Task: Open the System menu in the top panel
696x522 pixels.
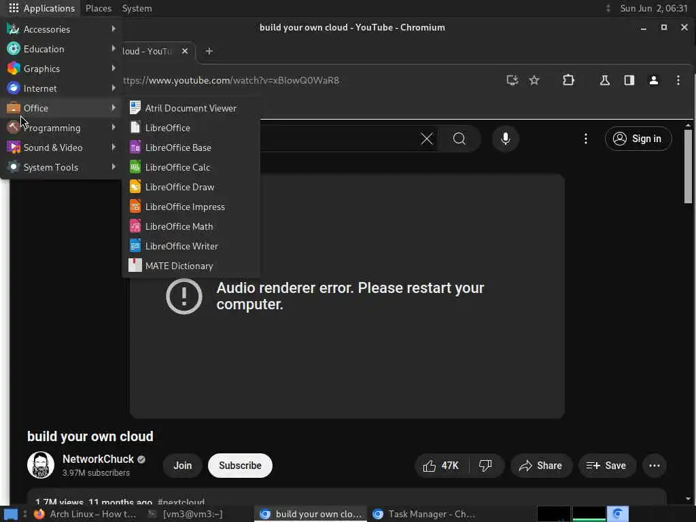Action: click(137, 8)
